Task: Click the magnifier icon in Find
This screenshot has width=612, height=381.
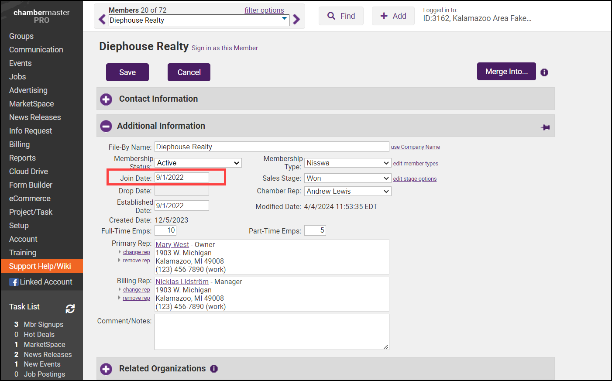Action: [x=331, y=16]
